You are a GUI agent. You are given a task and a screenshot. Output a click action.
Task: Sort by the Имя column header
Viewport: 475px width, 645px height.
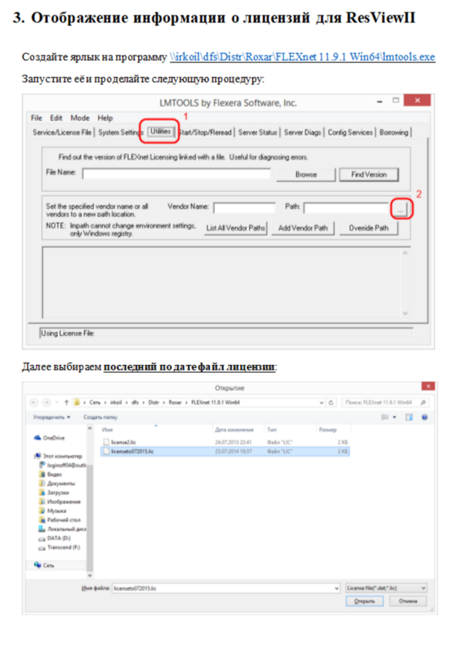(107, 430)
